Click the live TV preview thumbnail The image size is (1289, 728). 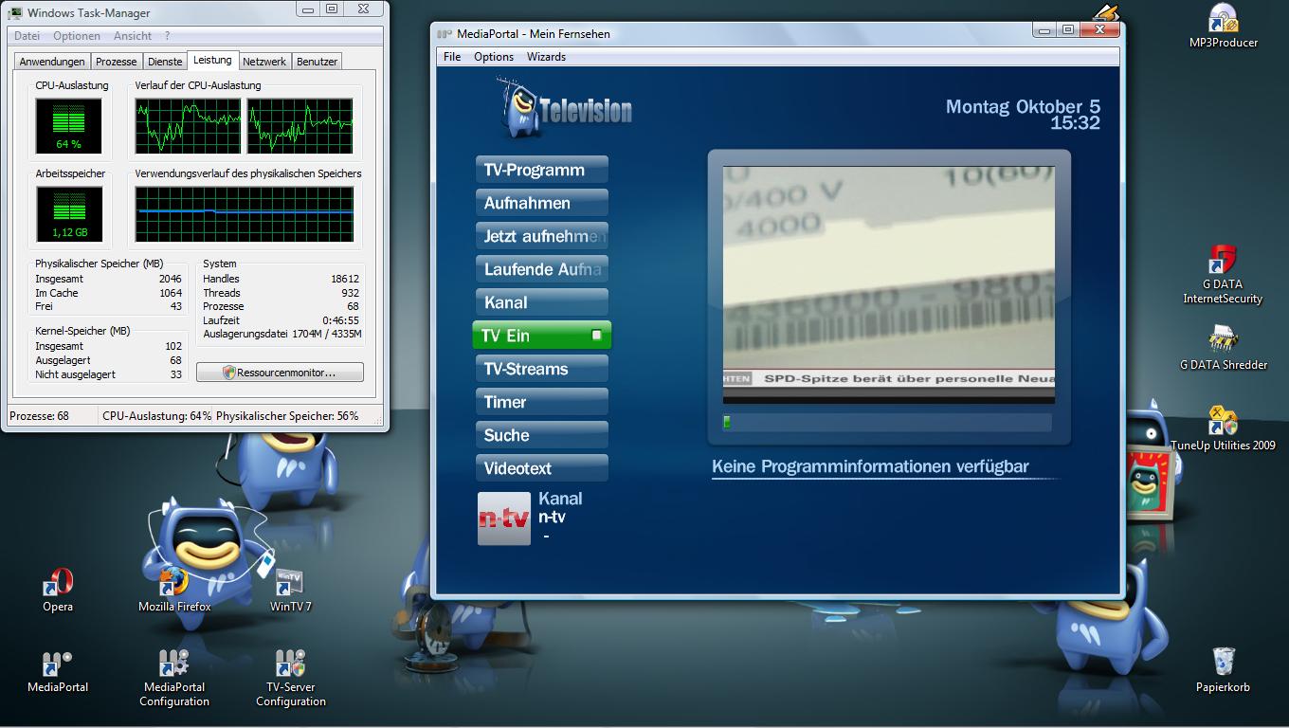[889, 284]
